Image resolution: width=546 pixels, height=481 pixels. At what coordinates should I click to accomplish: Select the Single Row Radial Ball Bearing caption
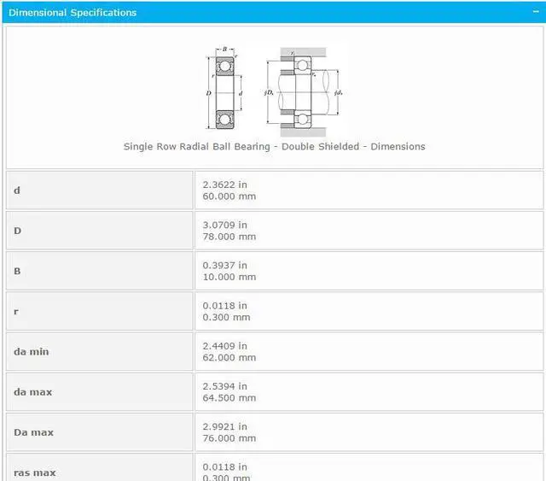click(274, 146)
